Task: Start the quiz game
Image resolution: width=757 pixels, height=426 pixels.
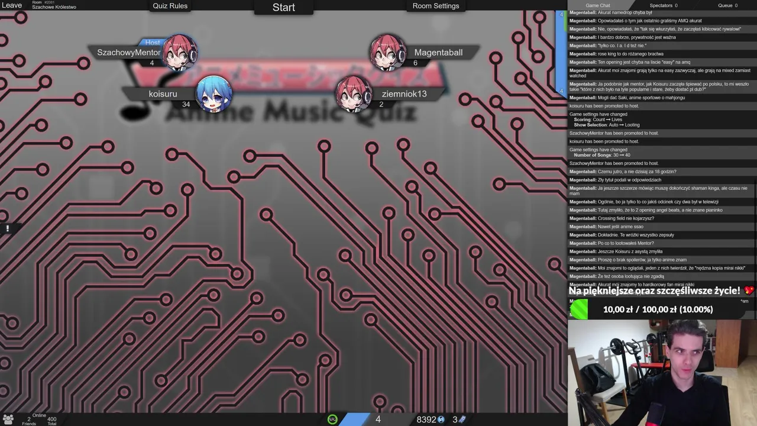Action: pyautogui.click(x=284, y=7)
